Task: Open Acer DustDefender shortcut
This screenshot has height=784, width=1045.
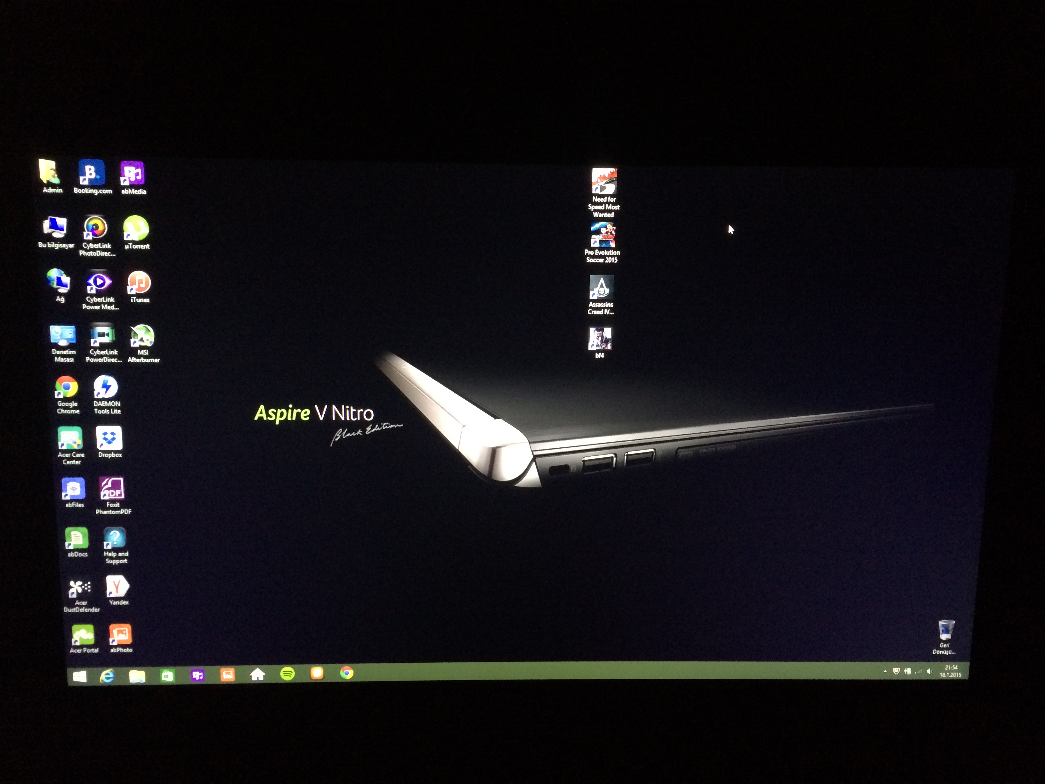Action: 81,596
